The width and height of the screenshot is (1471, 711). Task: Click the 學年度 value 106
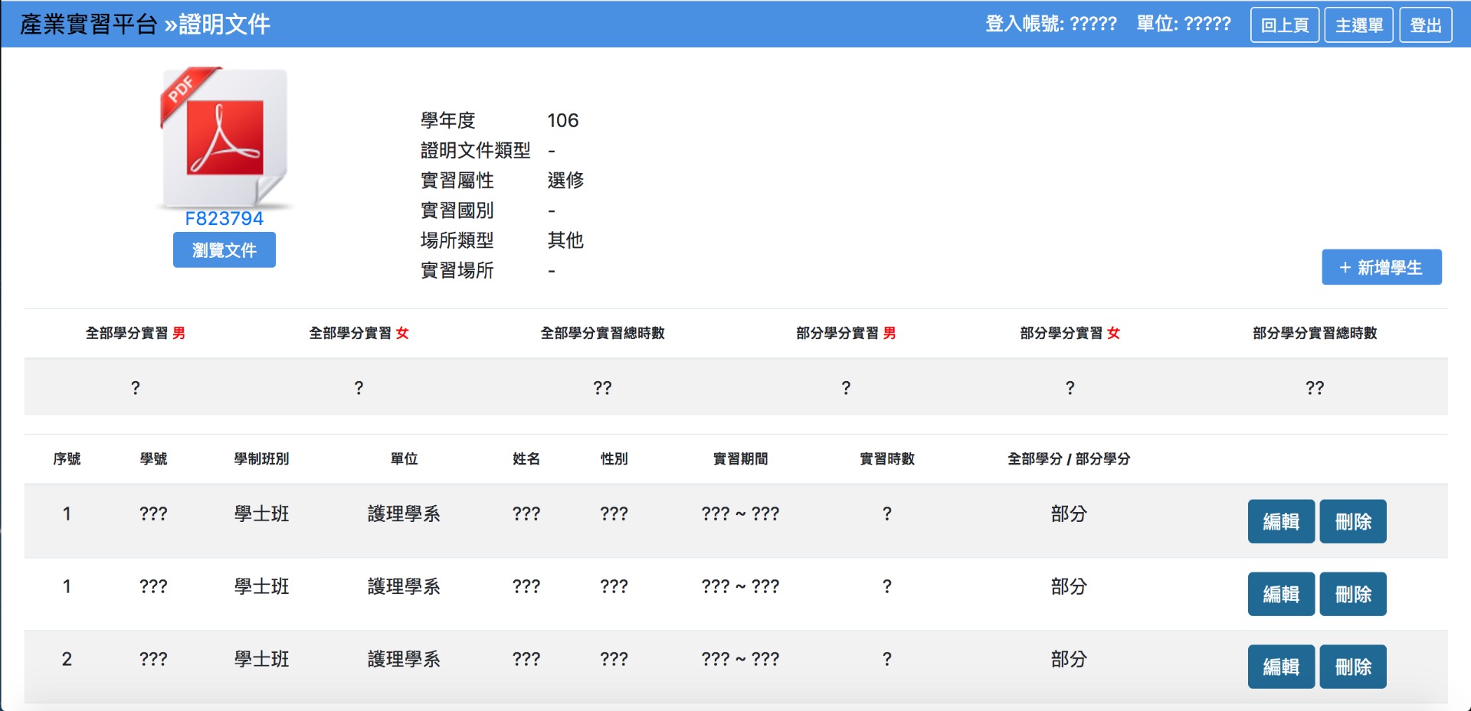tap(565, 120)
